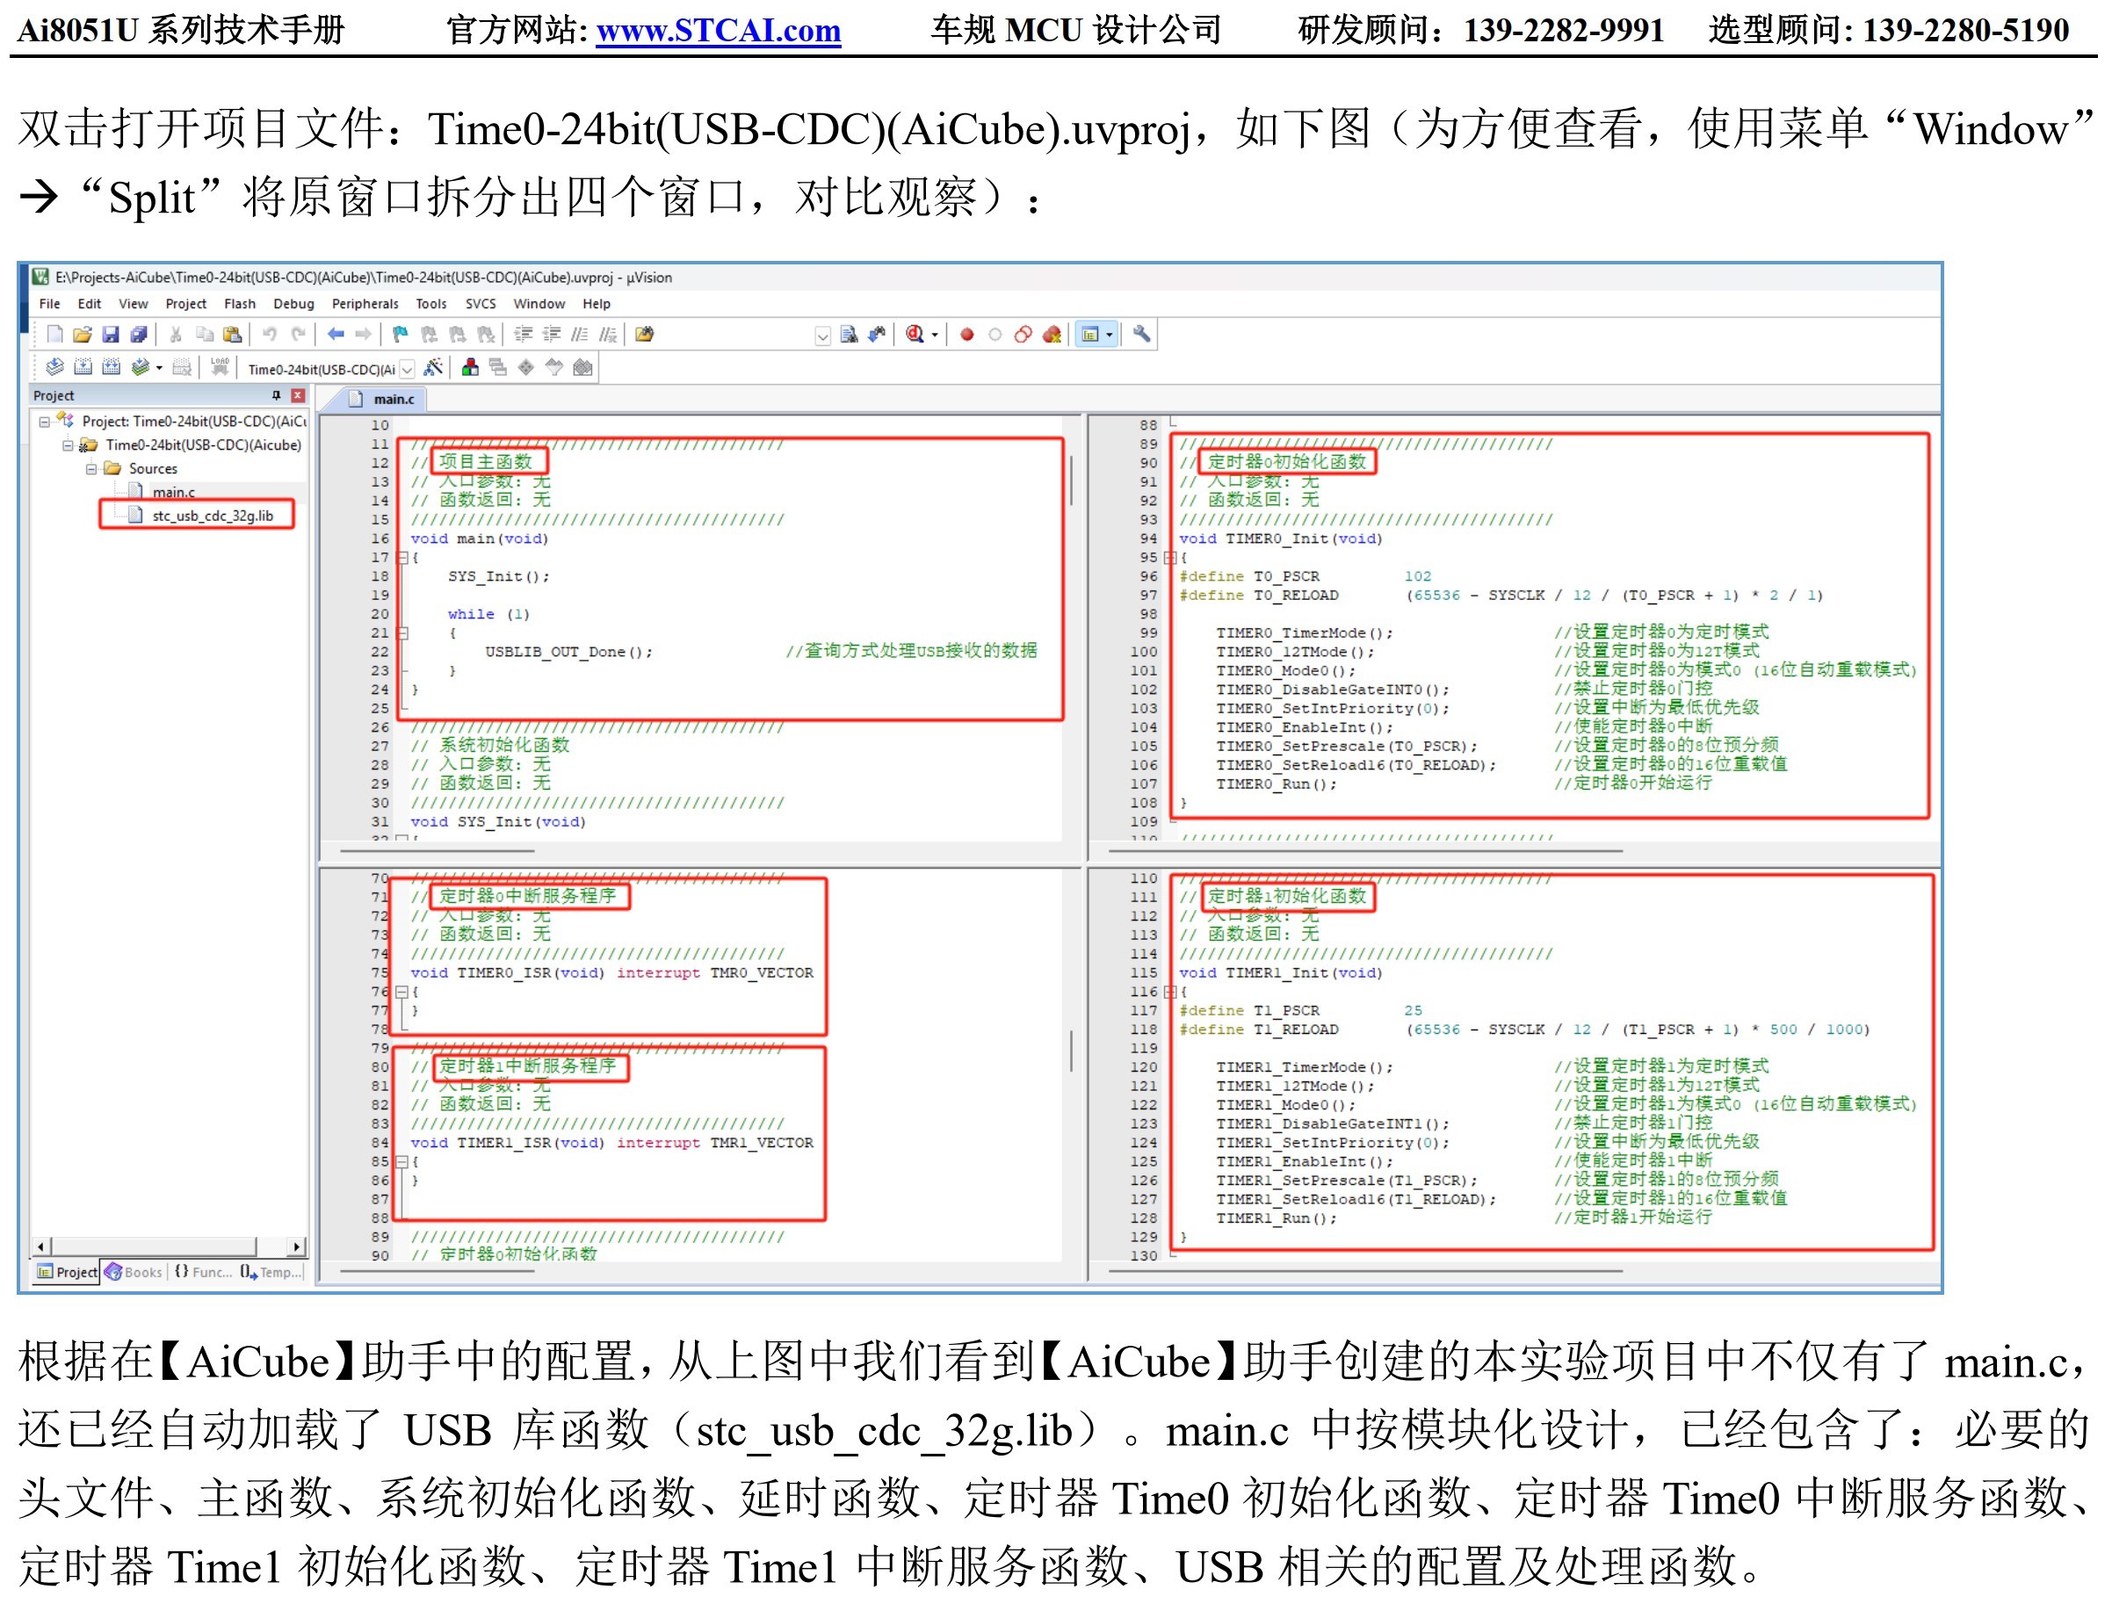
Task: Open the Find text combo dropdown
Action: tap(823, 336)
